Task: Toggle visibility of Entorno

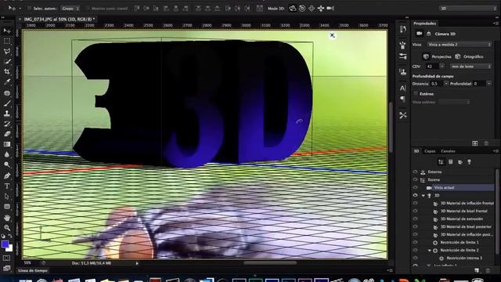Action: 416,172
